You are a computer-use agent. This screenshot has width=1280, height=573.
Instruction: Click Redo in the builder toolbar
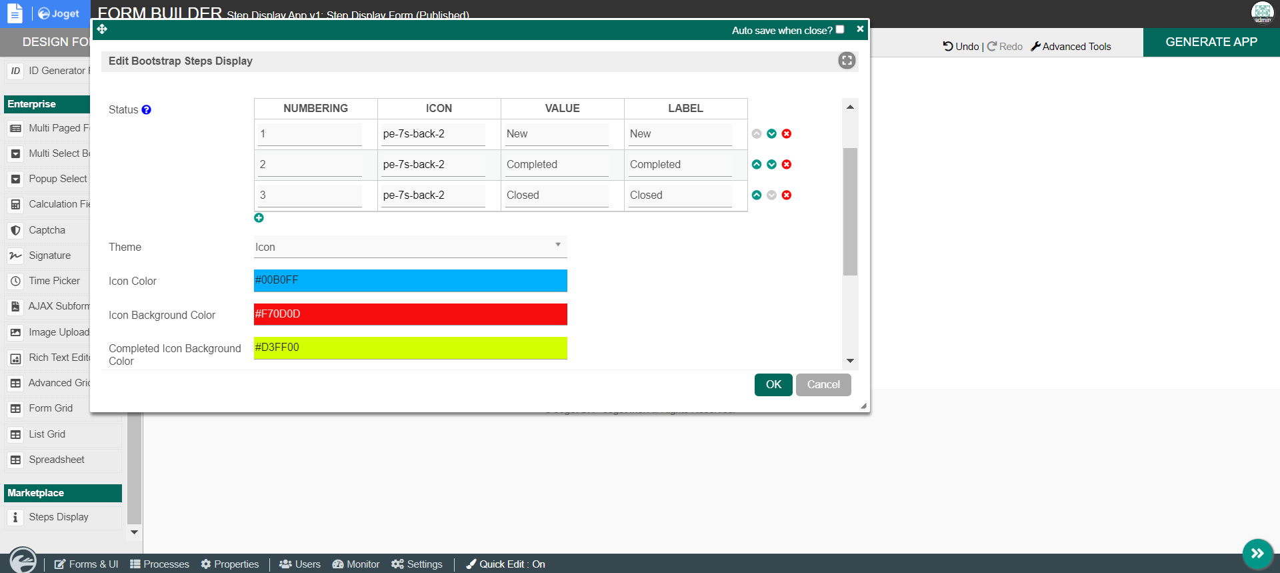[1005, 47]
